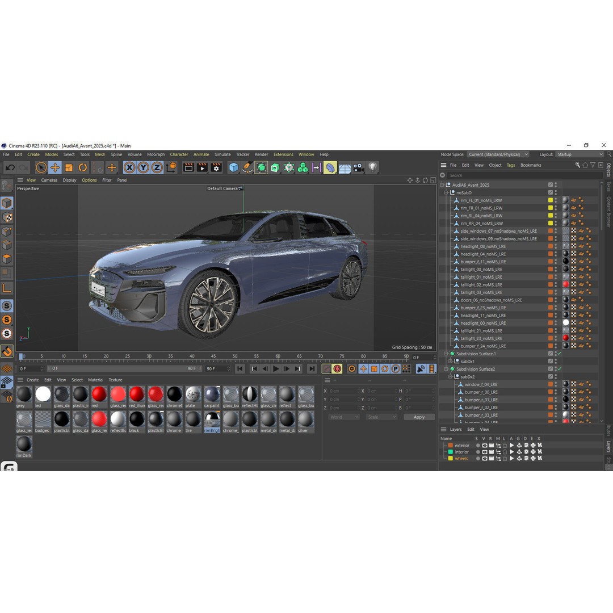613x613 pixels.
Task: Open the MoGraph menu
Action: [x=156, y=154]
